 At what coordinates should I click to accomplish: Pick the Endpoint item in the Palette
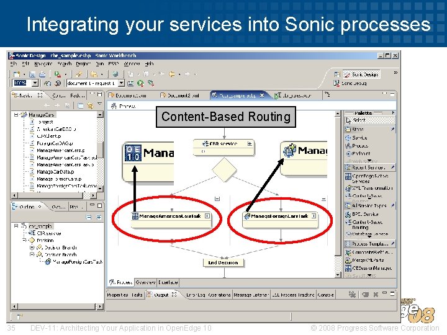(358, 154)
